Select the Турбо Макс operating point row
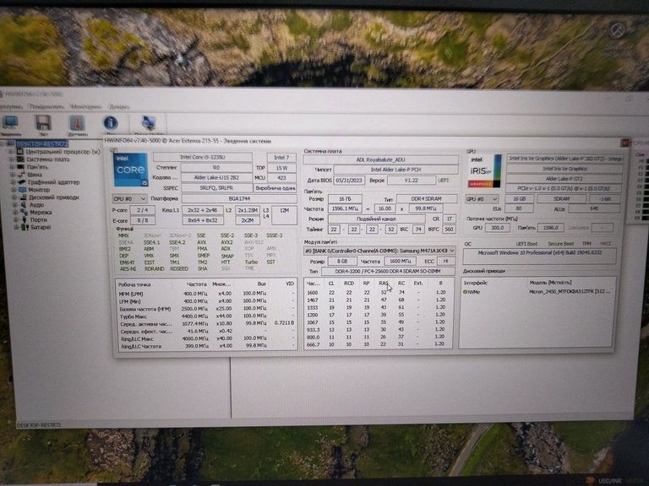649x486 pixels. click(206, 316)
